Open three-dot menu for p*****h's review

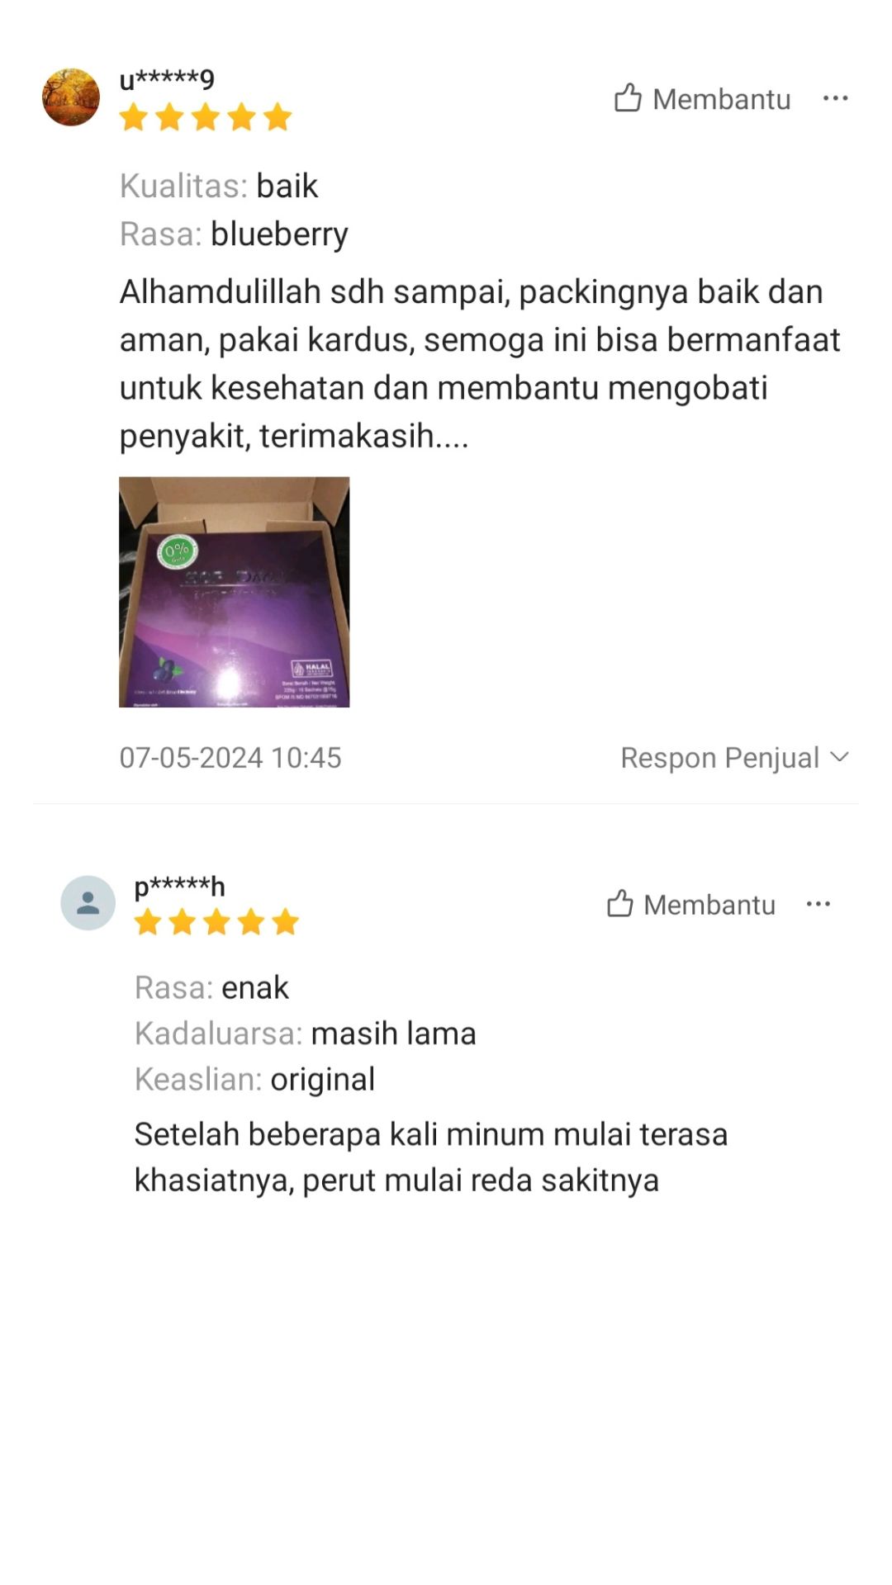pos(818,904)
